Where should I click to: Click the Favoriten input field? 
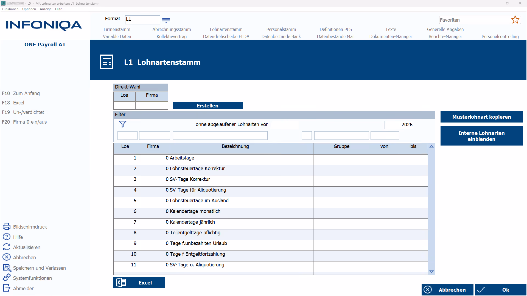[474, 20]
